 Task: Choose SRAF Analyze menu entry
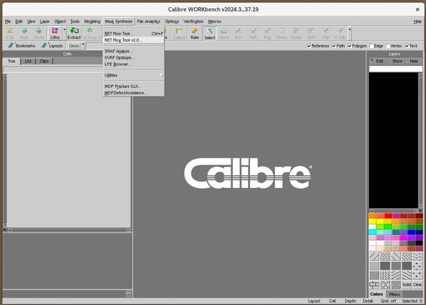coord(133,51)
